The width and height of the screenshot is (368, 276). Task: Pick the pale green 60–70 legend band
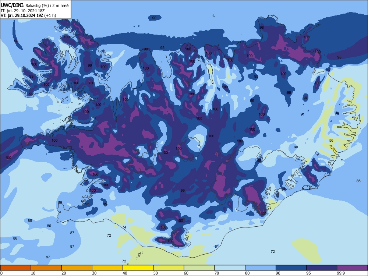click(199, 268)
